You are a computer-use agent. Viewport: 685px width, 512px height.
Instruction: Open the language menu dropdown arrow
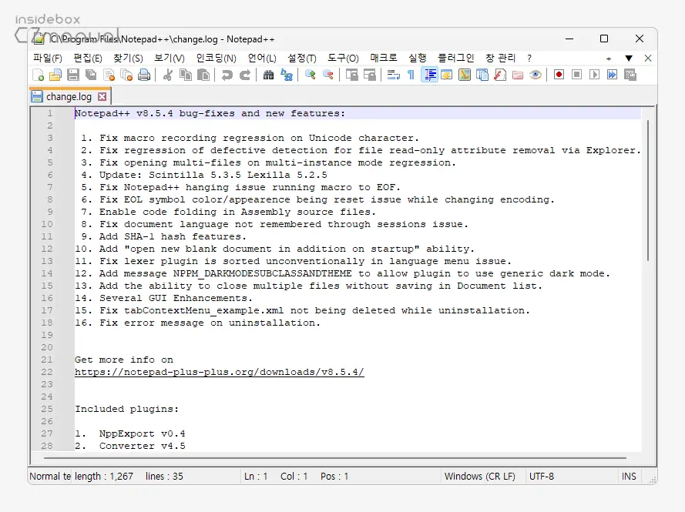262,58
